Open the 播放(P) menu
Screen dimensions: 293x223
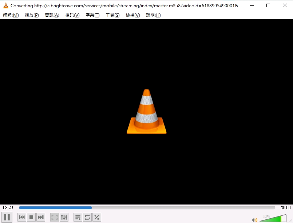coord(32,15)
